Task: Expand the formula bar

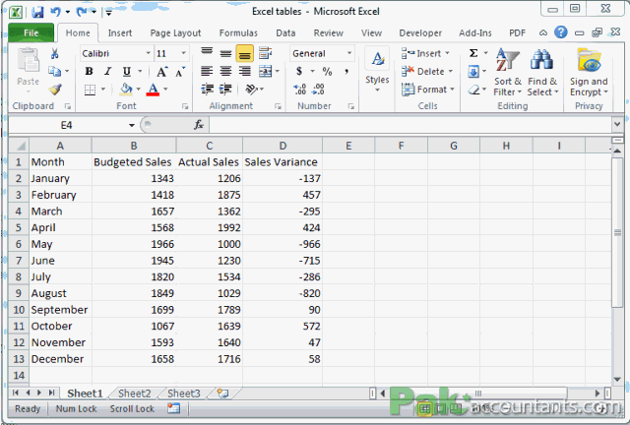Action: (617, 124)
